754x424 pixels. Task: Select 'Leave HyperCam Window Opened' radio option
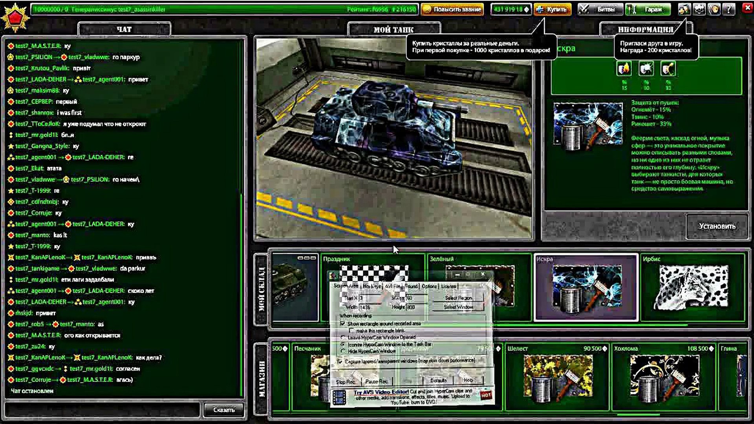[x=343, y=338]
